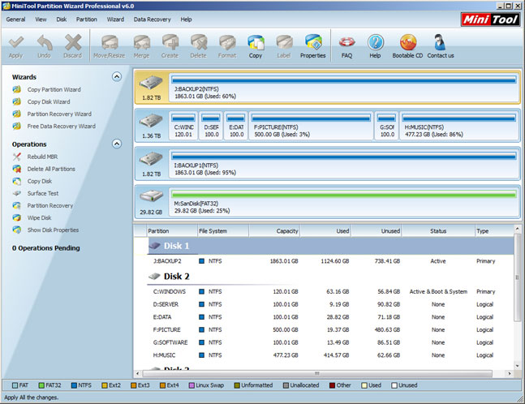Open the FAQ lifebuoy icon
Image resolution: width=525 pixels, height=404 pixels.
[346, 42]
